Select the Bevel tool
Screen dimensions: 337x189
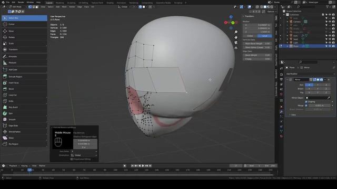24,89
